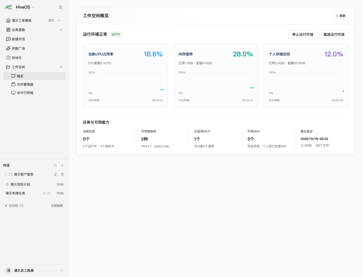Click the 工作空间 folder icon

click(8, 67)
